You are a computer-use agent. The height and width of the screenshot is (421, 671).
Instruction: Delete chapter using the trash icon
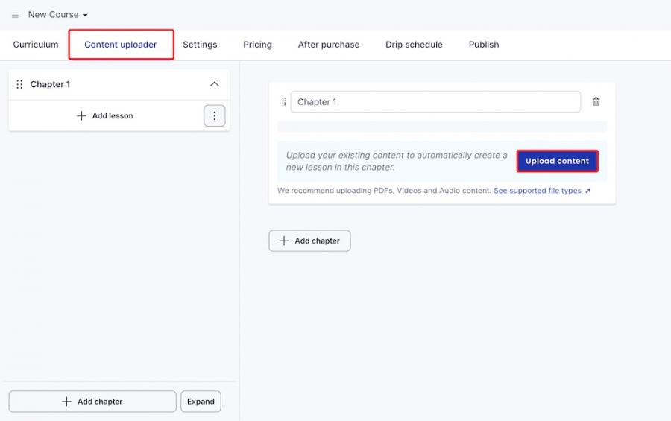(x=596, y=101)
